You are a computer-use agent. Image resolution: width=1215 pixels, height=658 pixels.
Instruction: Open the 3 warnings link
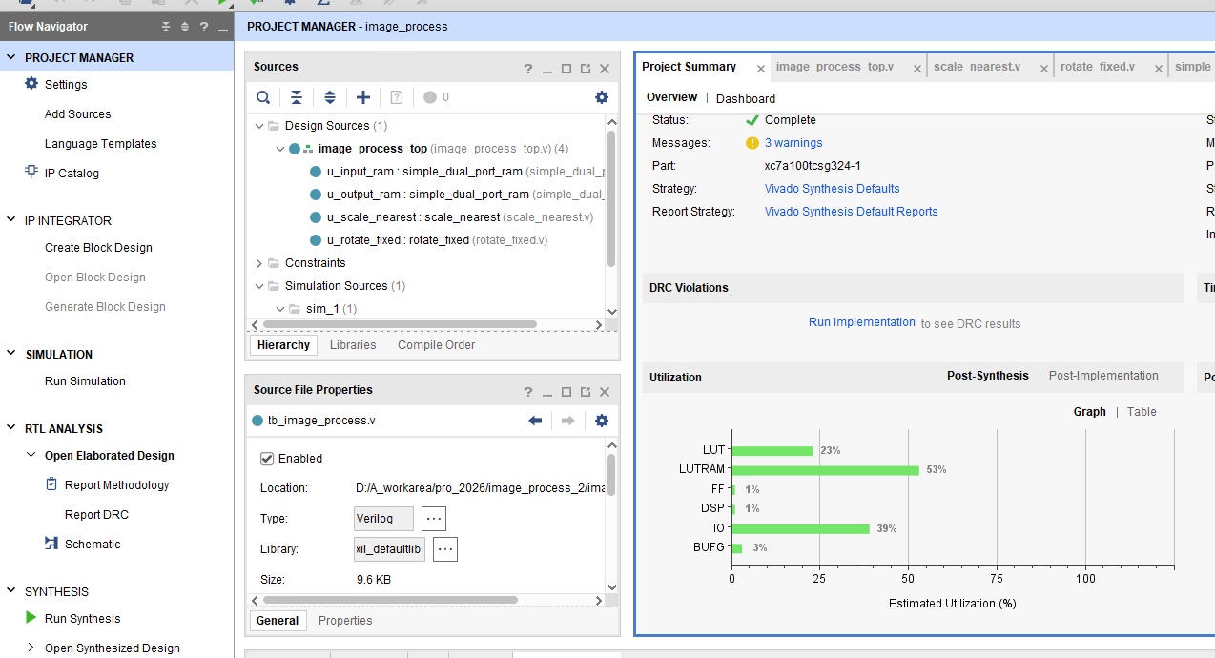pos(793,143)
